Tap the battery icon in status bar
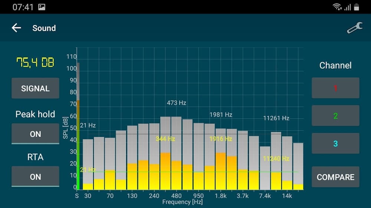 pos(357,7)
